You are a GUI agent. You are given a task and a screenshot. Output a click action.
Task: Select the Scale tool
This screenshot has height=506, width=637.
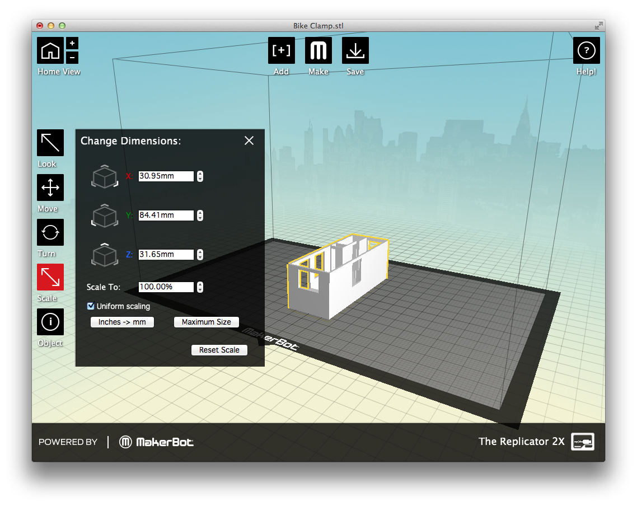click(50, 277)
